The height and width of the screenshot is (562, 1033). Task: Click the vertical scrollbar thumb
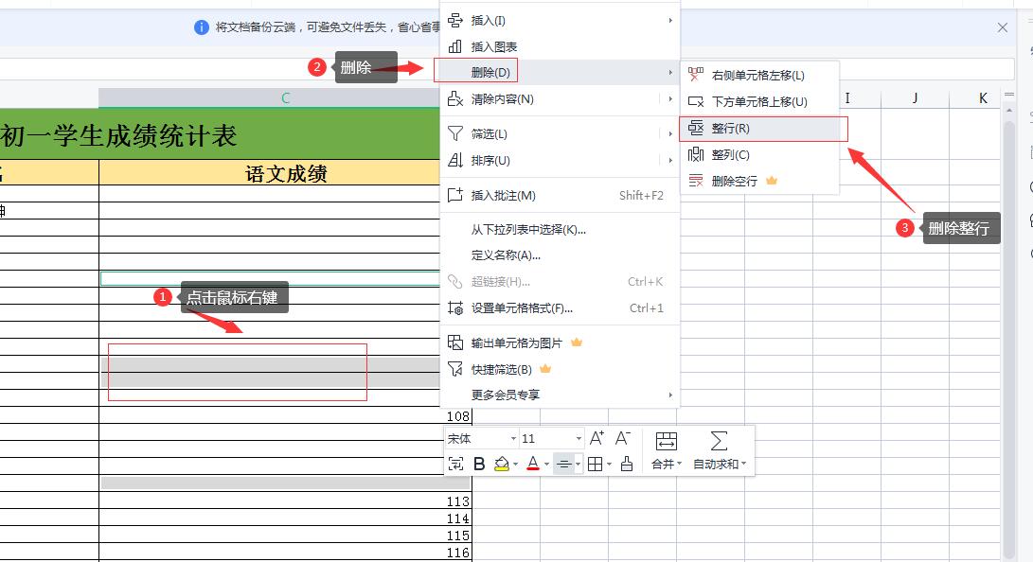point(1009,339)
